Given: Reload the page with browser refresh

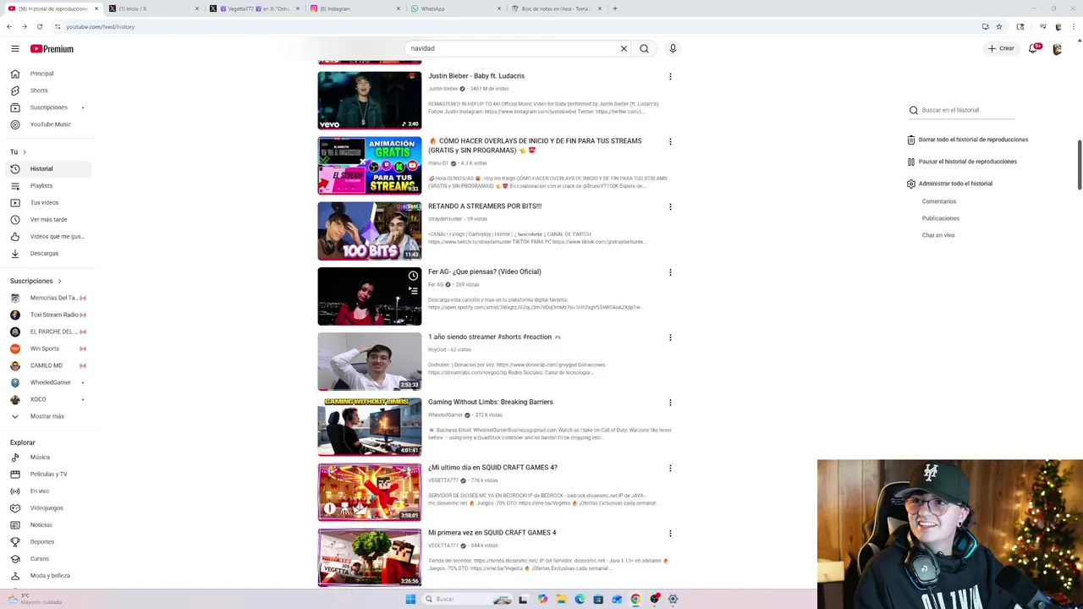Looking at the screenshot, I should click(x=39, y=26).
